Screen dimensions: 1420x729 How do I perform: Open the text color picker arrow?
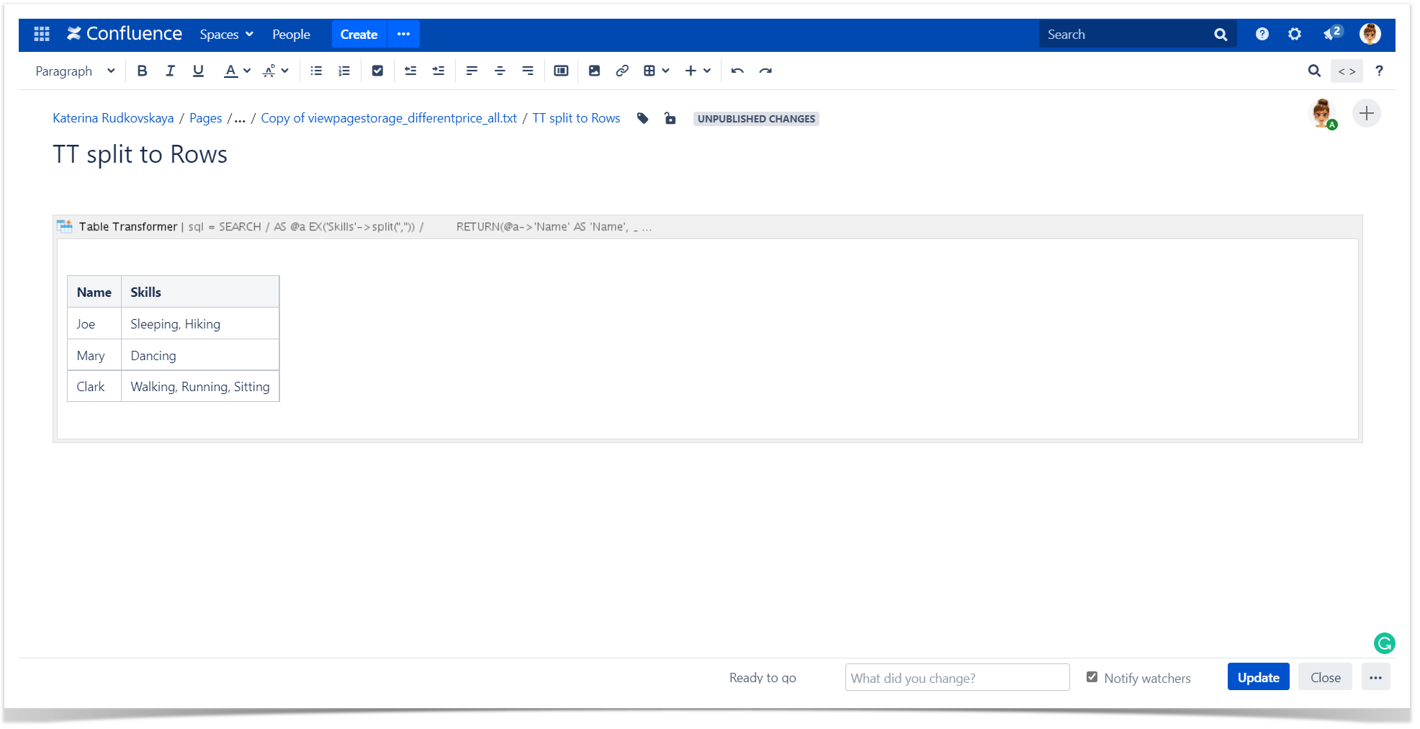pyautogui.click(x=247, y=71)
